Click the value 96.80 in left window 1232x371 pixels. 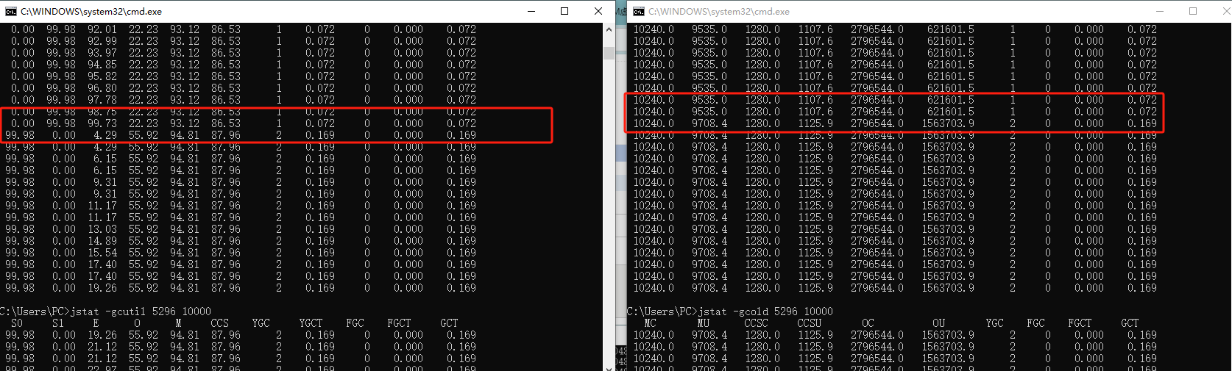(x=102, y=88)
